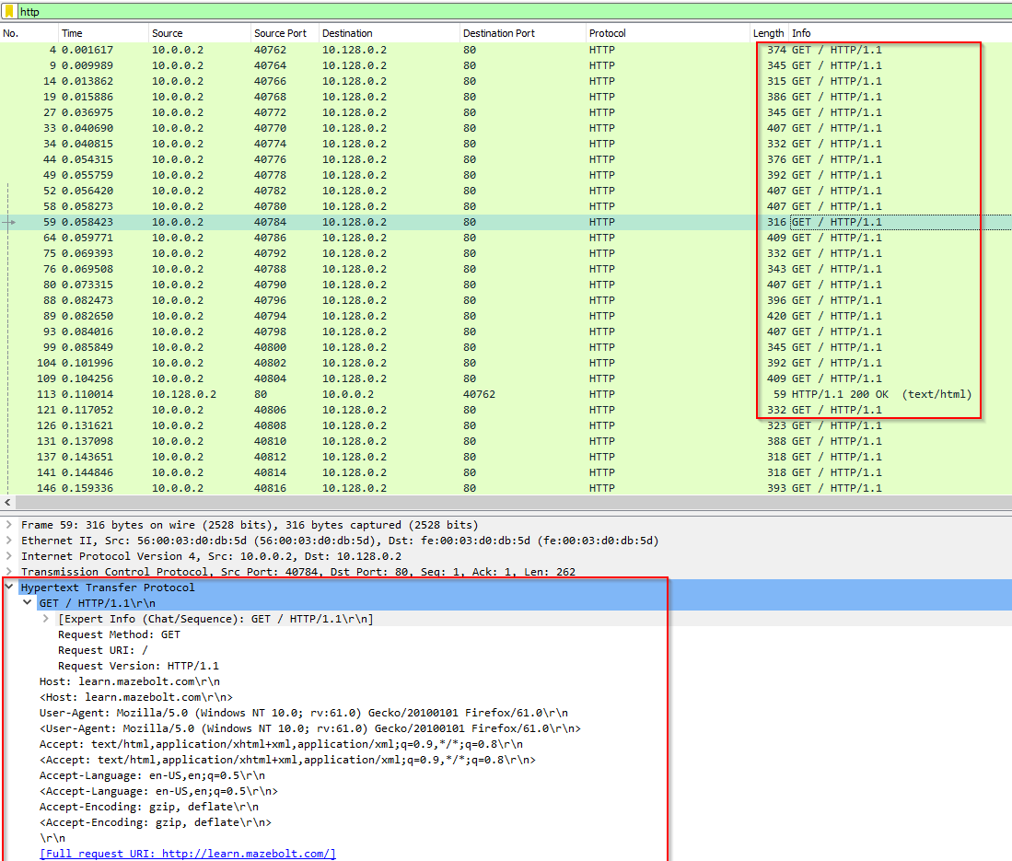Open the Full request URI link
The image size is (1012, 861).
187,854
